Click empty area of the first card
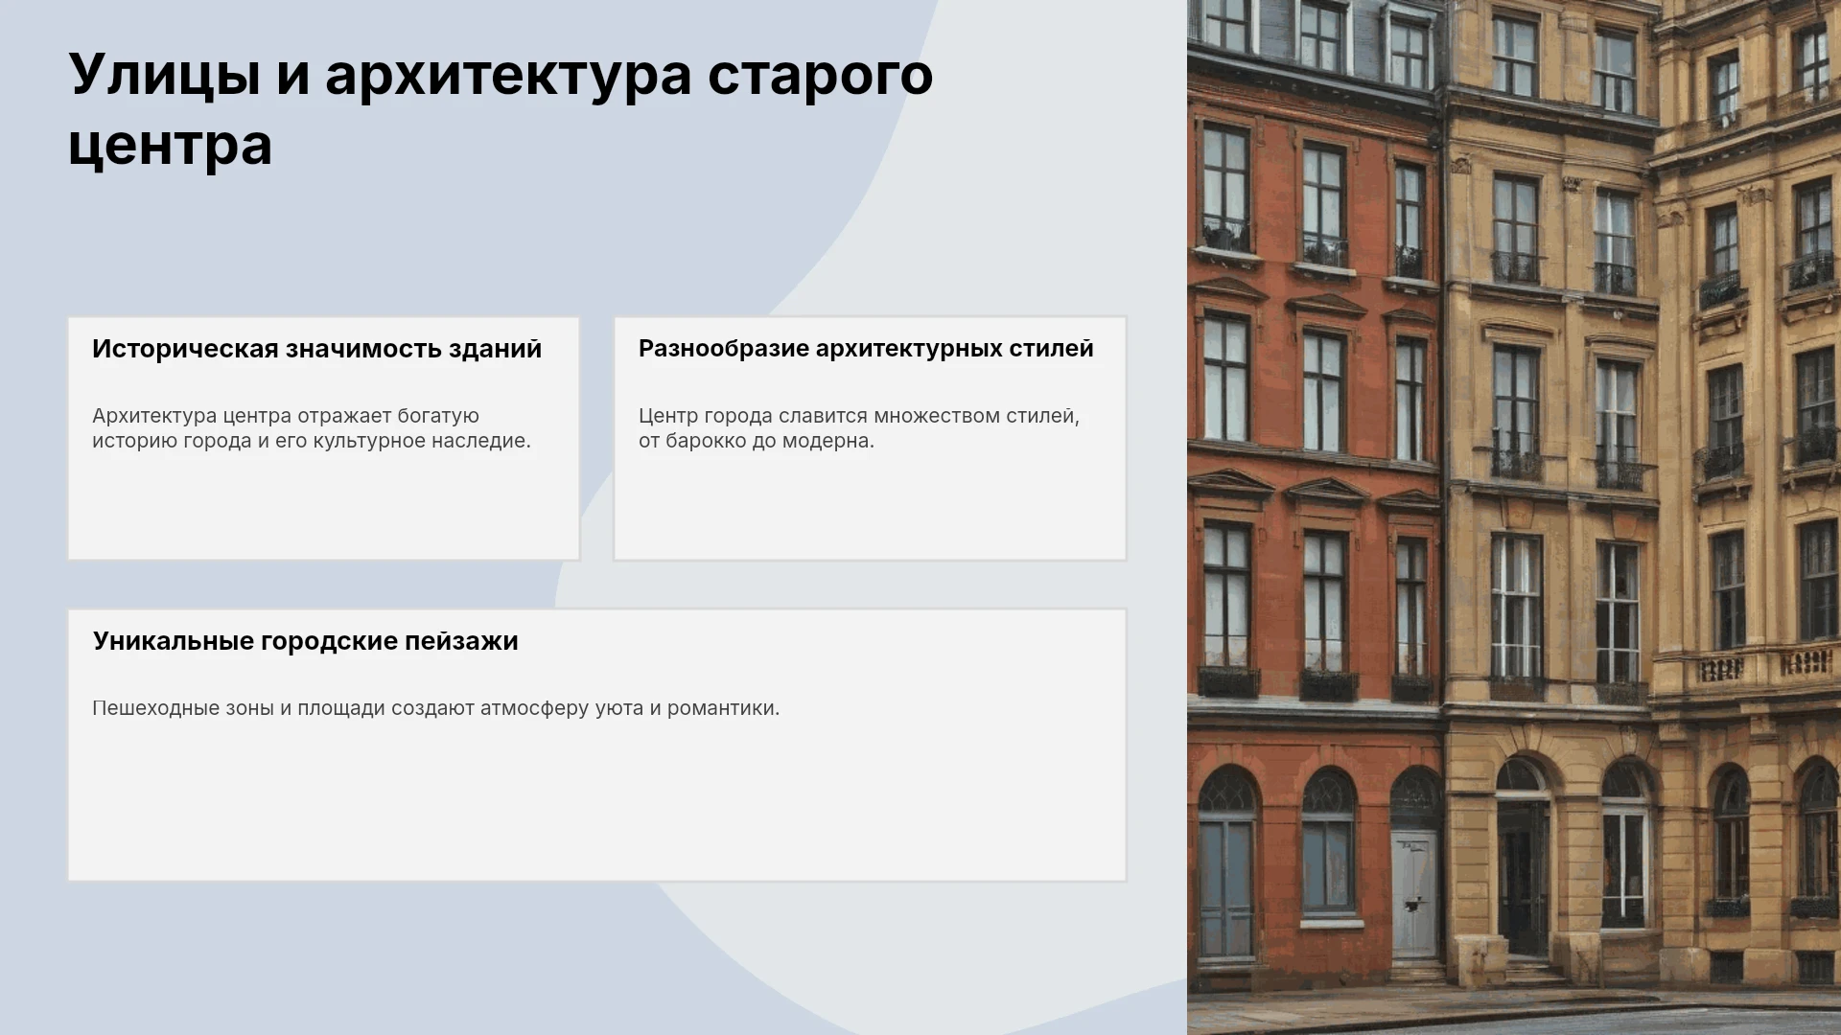The width and height of the screenshot is (1841, 1035). 323,508
